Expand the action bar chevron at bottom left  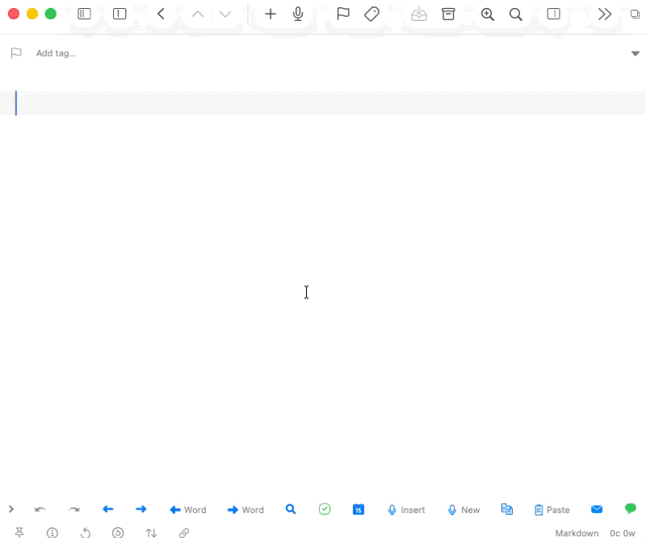coord(11,509)
